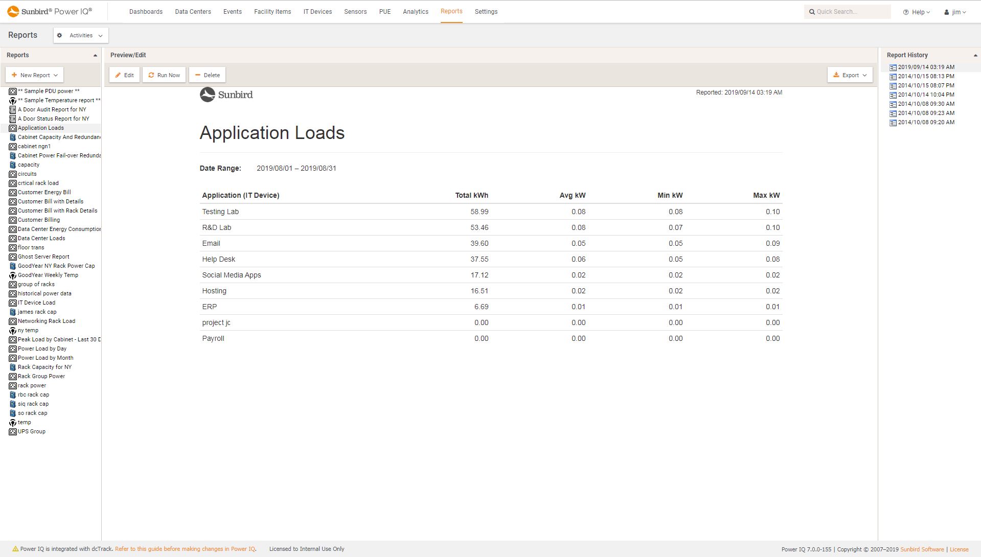Viewport: 981px width, 557px height.
Task: Click the door icon beside A Door Audit Report for NY
Action: point(13,109)
